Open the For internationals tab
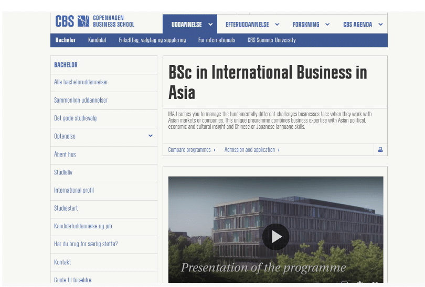The height and width of the screenshot is (287, 425). coord(217,40)
